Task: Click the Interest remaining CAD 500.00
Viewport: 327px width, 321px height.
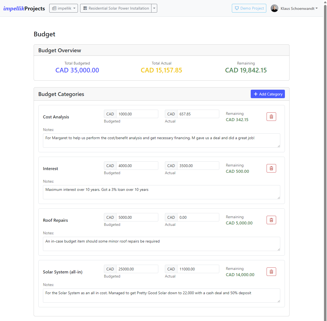Action: coord(237,171)
